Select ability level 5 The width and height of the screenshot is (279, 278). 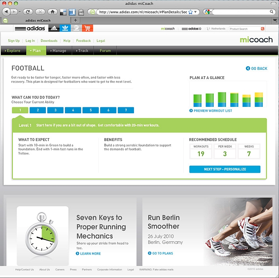90,110
